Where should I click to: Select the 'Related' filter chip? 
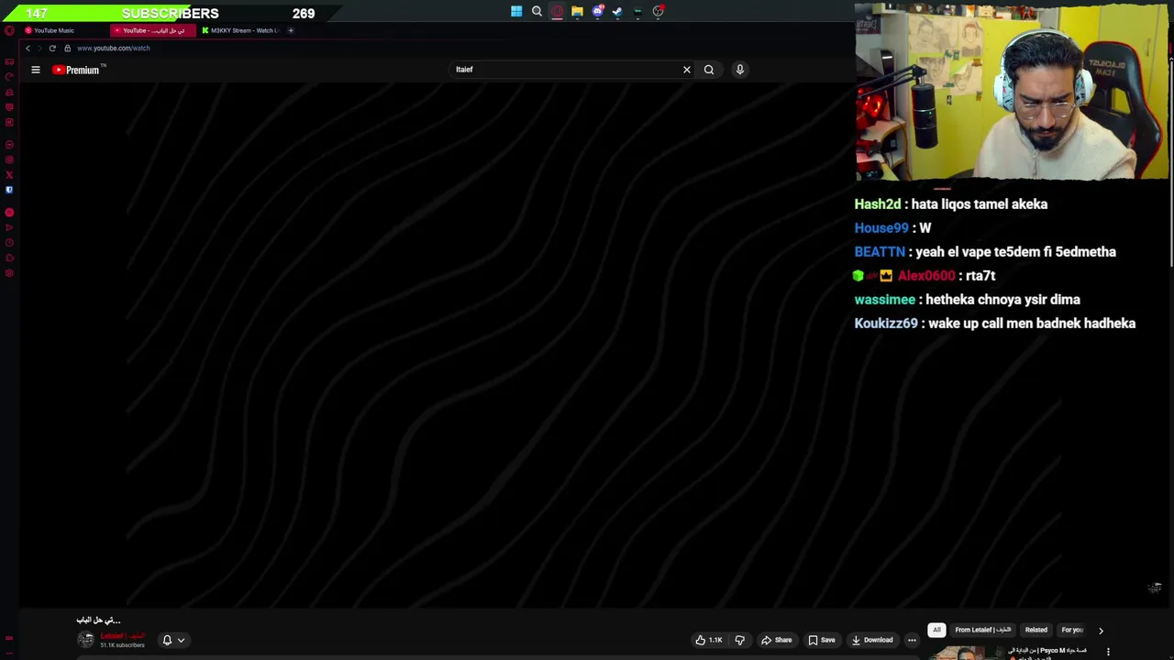click(1036, 630)
